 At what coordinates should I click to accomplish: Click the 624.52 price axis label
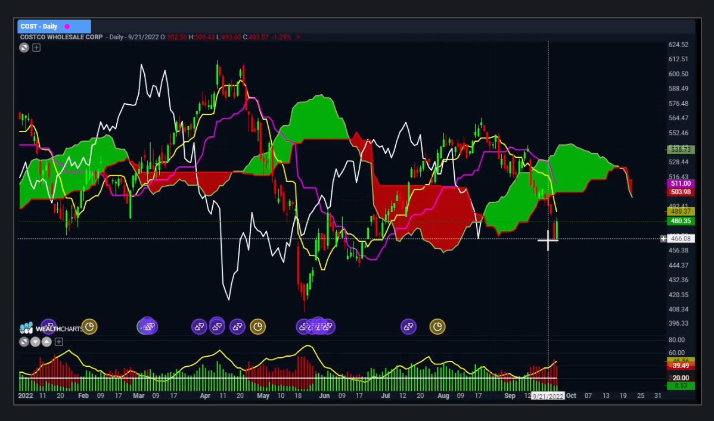click(678, 45)
